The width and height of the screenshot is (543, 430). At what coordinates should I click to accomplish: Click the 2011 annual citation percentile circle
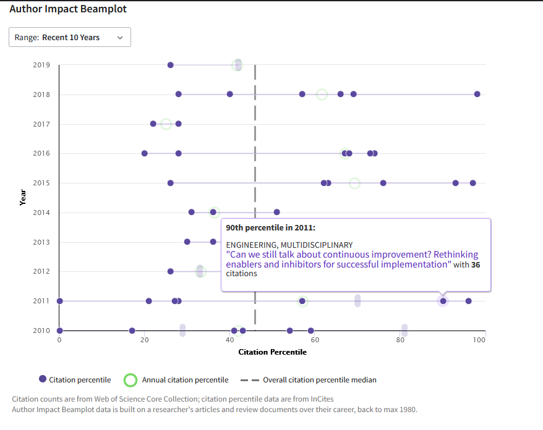pyautogui.click(x=302, y=301)
